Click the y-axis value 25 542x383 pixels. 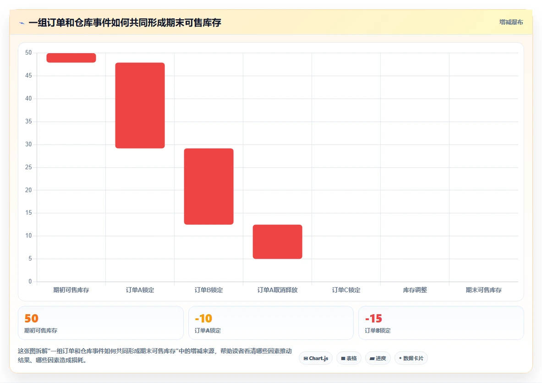pos(28,167)
